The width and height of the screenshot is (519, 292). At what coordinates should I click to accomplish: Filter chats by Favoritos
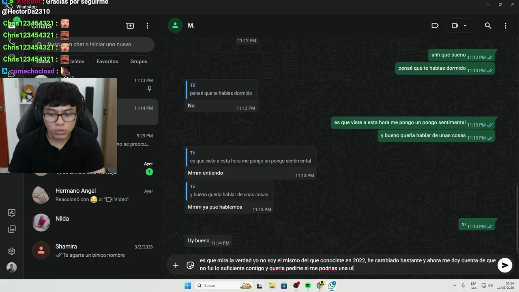click(x=107, y=61)
